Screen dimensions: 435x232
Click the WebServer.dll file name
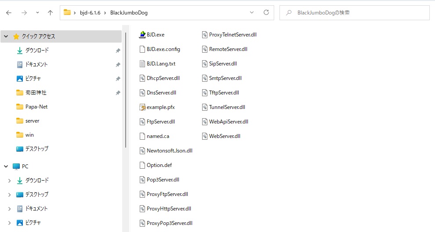coord(225,136)
